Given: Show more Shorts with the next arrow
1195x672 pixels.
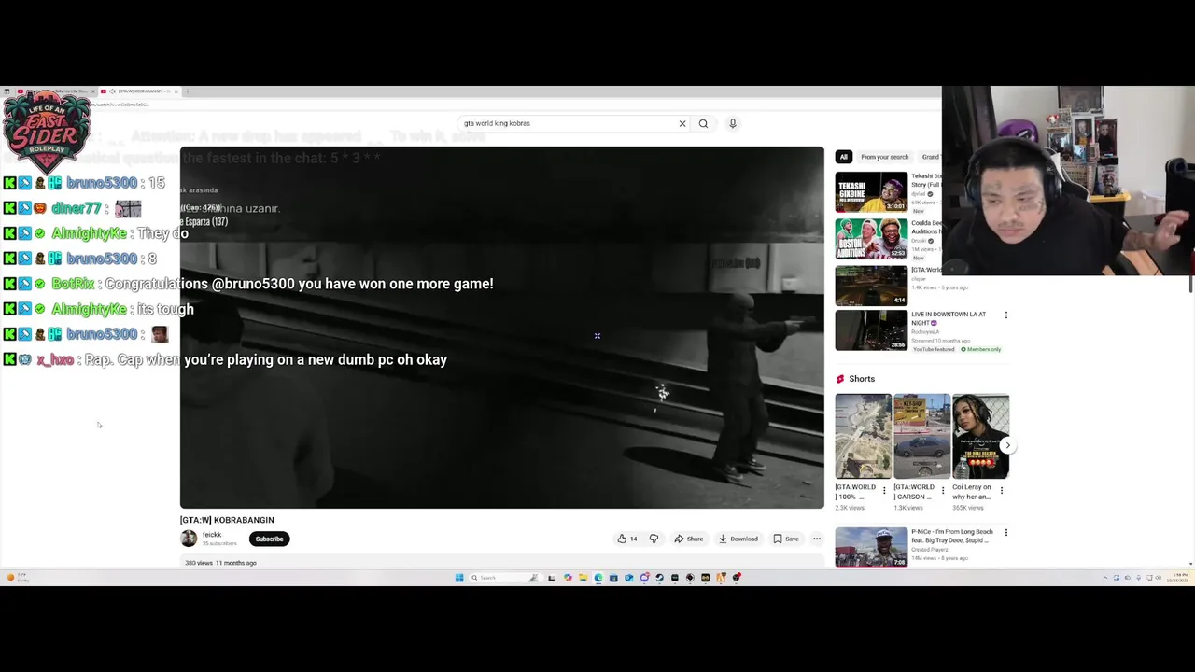Looking at the screenshot, I should pyautogui.click(x=1007, y=445).
